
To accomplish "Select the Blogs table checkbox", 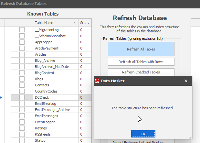I will tap(22, 79).
